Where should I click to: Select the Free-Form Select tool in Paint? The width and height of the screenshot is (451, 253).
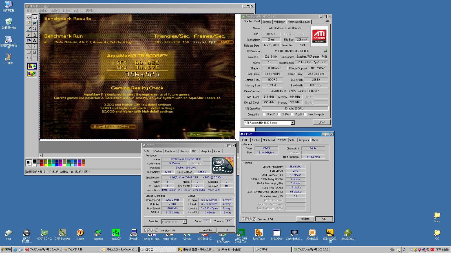tap(29, 17)
